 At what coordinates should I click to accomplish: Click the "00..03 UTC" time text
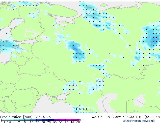point(133,117)
